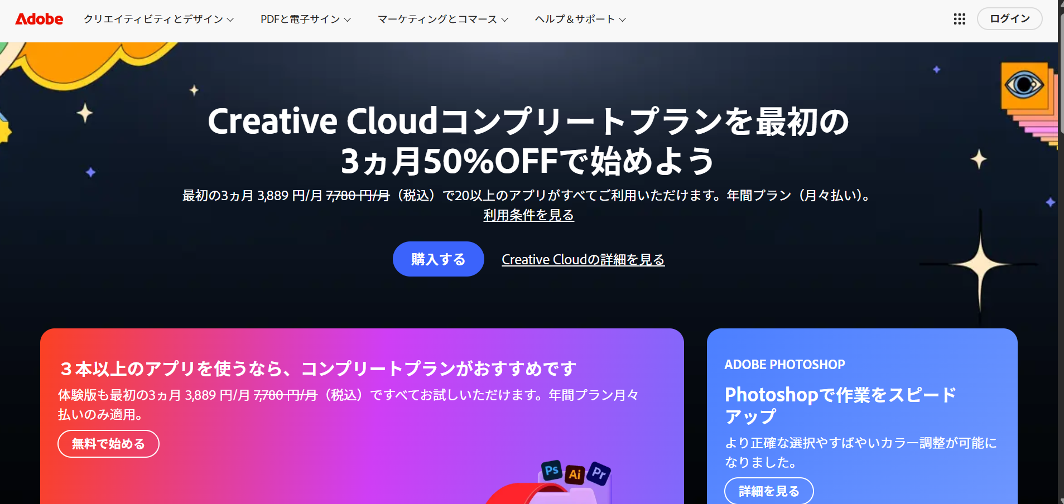Open the apps grid icon
The image size is (1064, 504).
coord(959,19)
